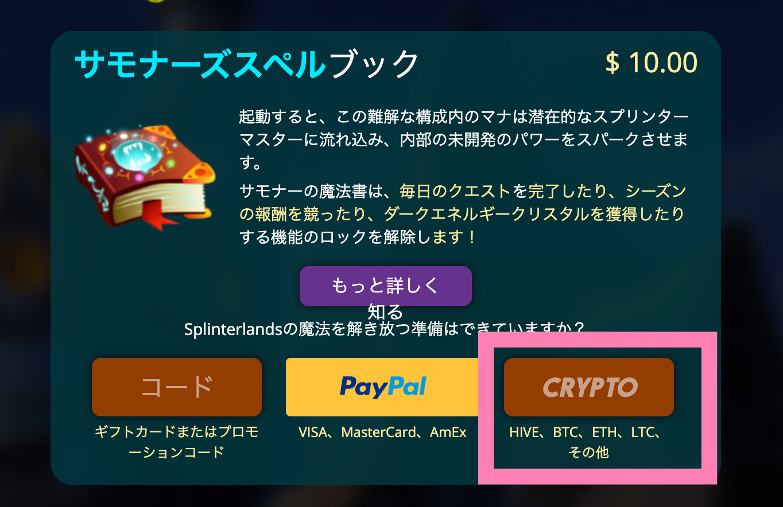The height and width of the screenshot is (507, 783).
Task: Click the VISA、MasterCard、AmEx caption
Action: coord(383,432)
